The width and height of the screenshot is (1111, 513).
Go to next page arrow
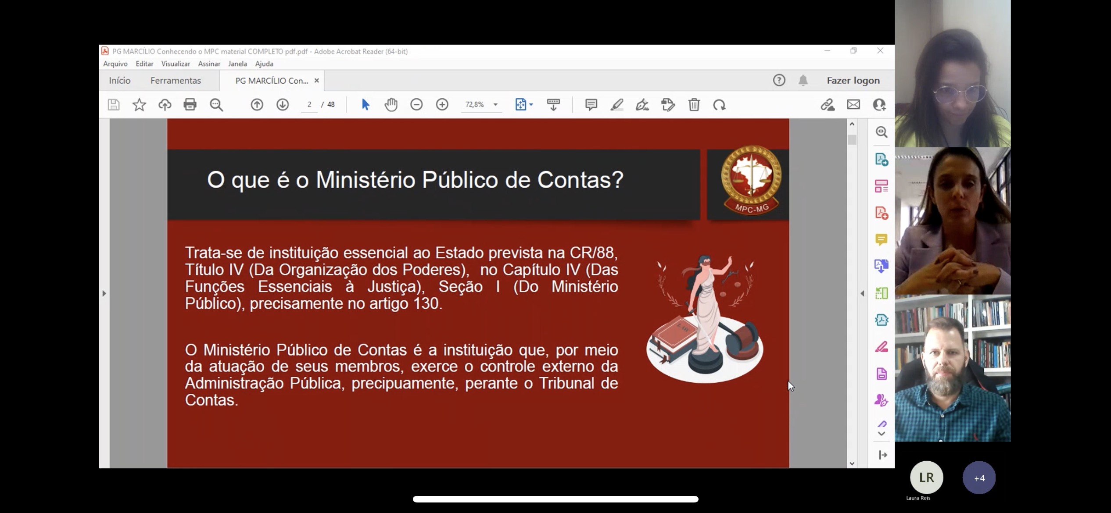(x=283, y=105)
